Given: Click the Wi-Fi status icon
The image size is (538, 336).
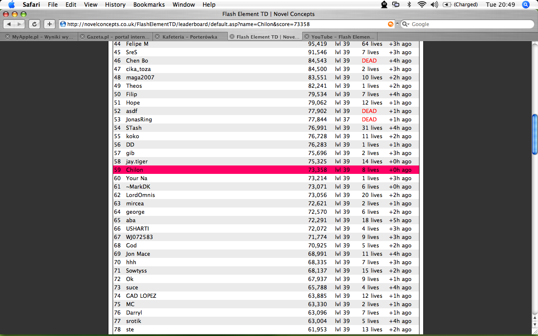Looking at the screenshot, I should pos(422,5).
